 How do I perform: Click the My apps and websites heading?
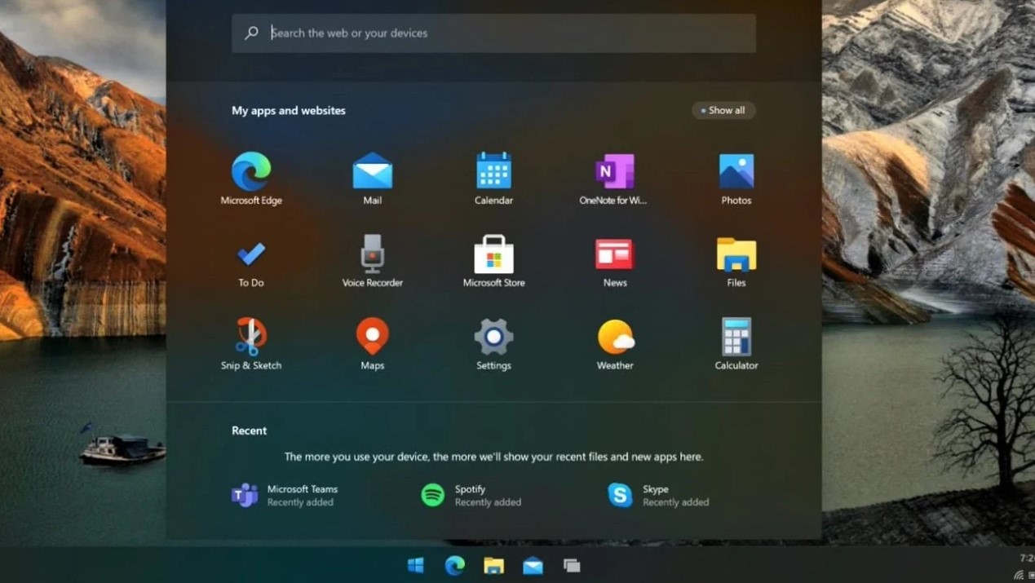289,110
